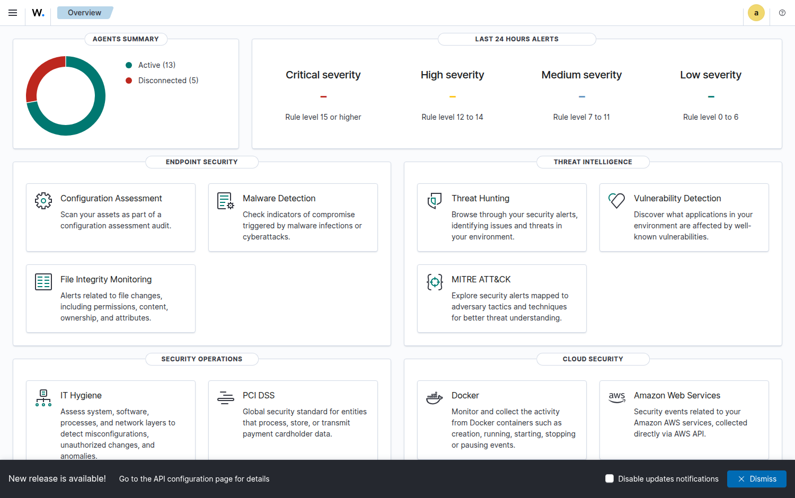The width and height of the screenshot is (795, 498).
Task: Click 'New release is available!' text
Action: pyautogui.click(x=57, y=478)
